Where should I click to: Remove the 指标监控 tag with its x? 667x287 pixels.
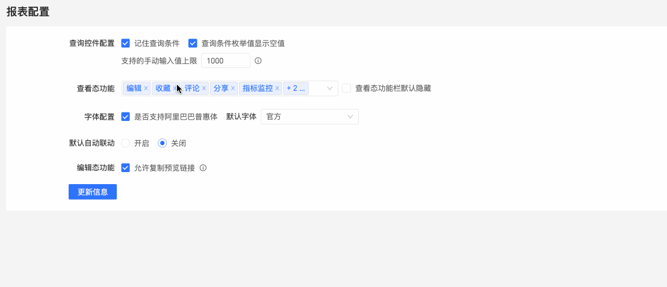277,88
